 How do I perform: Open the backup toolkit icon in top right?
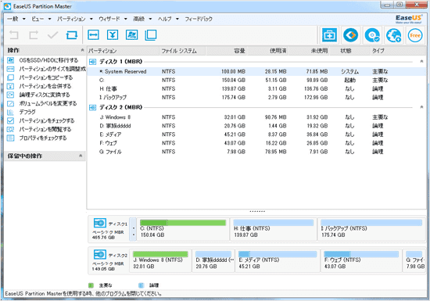329,35
